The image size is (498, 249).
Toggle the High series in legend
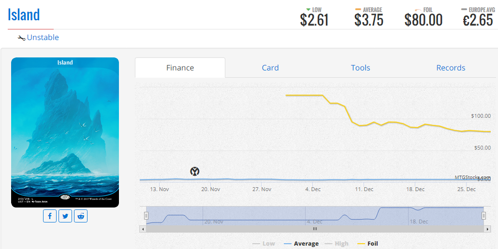(337, 244)
